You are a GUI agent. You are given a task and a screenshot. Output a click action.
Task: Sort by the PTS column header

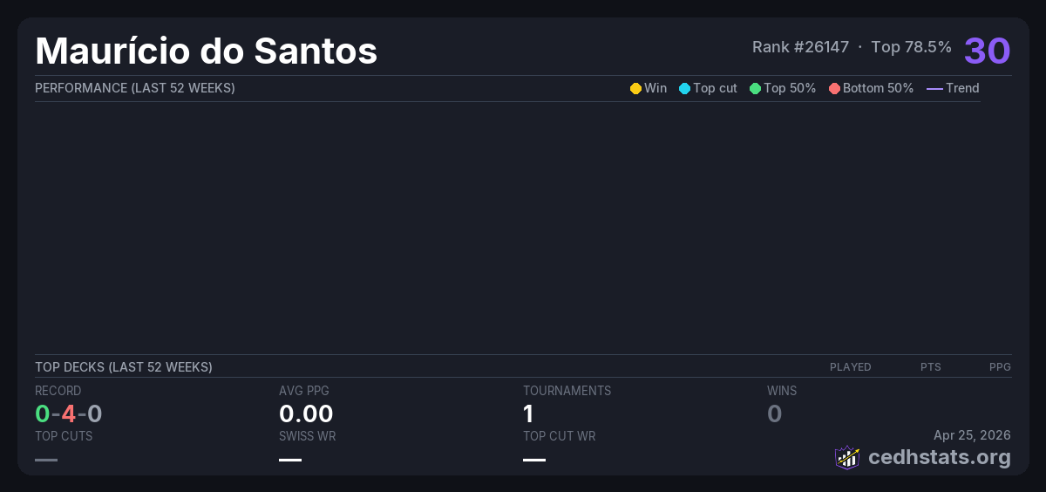[x=930, y=367]
